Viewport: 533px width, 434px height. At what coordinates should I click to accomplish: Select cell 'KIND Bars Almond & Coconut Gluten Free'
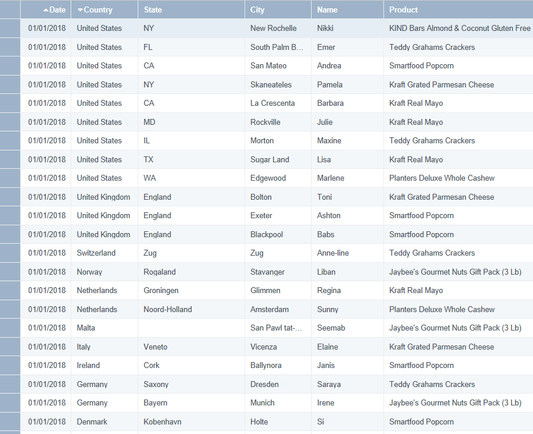pos(458,29)
